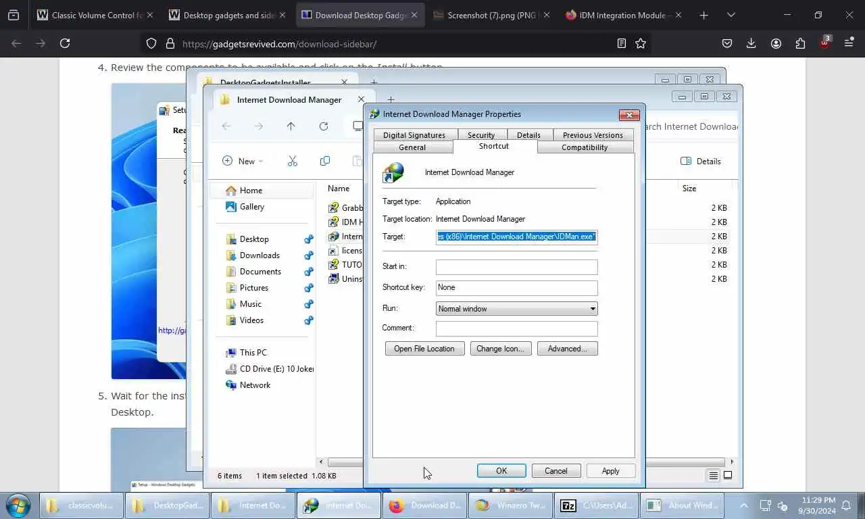Switch to the details list view toggle in Explorer
This screenshot has height=519, width=865.
pyautogui.click(x=713, y=475)
